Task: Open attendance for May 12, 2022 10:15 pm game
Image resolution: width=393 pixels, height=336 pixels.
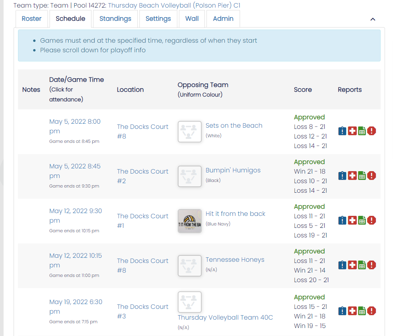Action: [75, 261]
